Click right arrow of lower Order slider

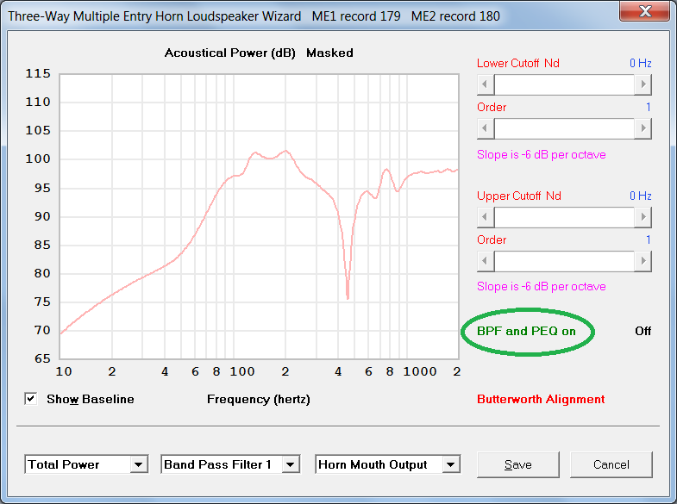pyautogui.click(x=643, y=128)
